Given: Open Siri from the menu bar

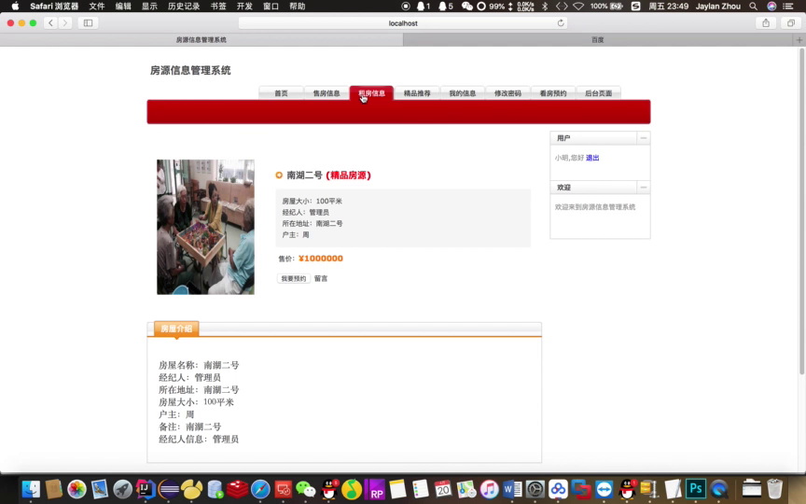Looking at the screenshot, I should [x=771, y=7].
